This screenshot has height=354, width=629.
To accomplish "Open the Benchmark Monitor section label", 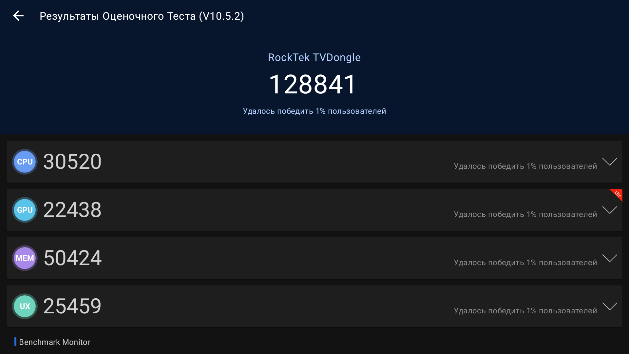I will (55, 342).
